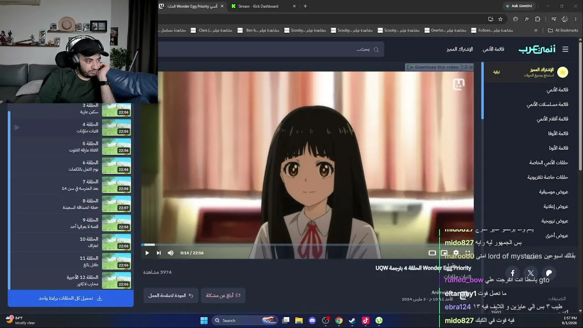Click the Ask Gemini button
This screenshot has width=583, height=328.
(x=518, y=6)
